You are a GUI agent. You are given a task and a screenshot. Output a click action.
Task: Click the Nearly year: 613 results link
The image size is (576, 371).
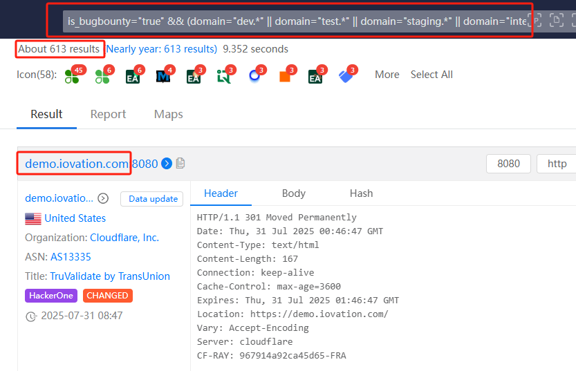click(x=162, y=49)
